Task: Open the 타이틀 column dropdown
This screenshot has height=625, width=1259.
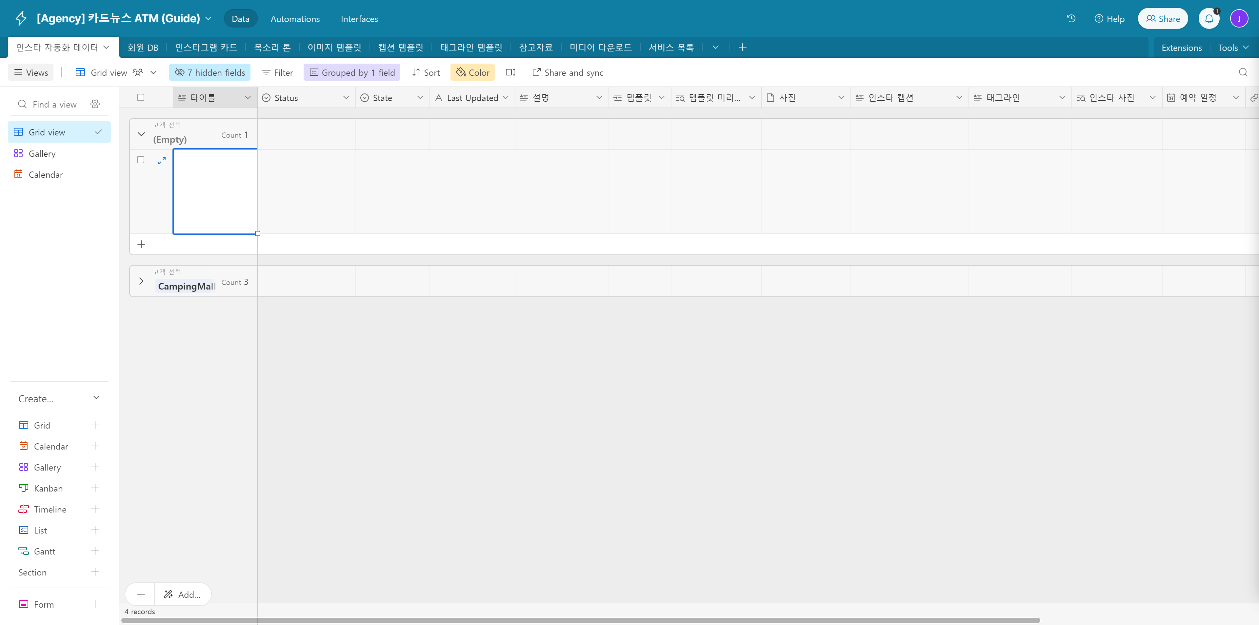Action: [248, 98]
